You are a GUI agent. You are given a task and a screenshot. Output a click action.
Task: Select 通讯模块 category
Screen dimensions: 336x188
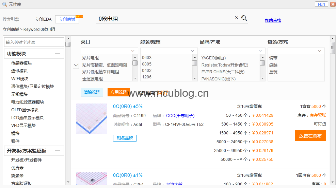(19, 71)
